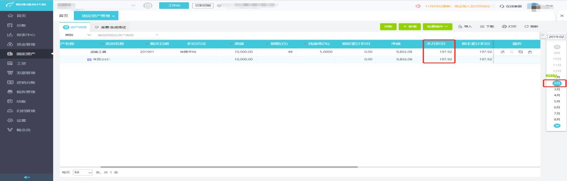The width and height of the screenshot is (567, 181).
Task: Click the 工作台 button
Action: tap(174, 6)
